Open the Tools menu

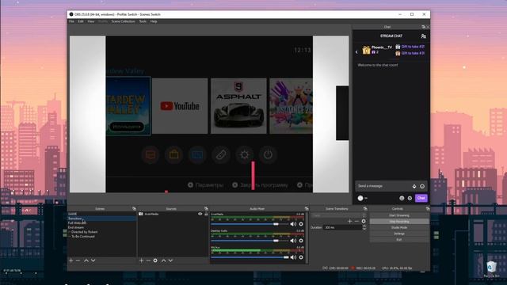tap(143, 21)
